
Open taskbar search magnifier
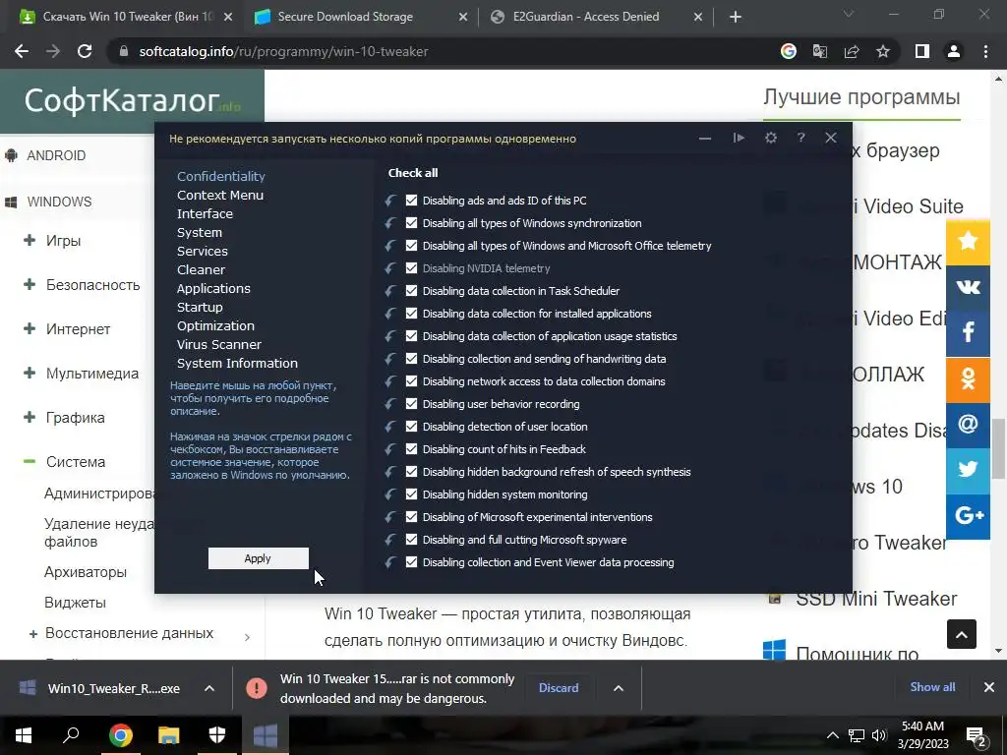click(71, 735)
